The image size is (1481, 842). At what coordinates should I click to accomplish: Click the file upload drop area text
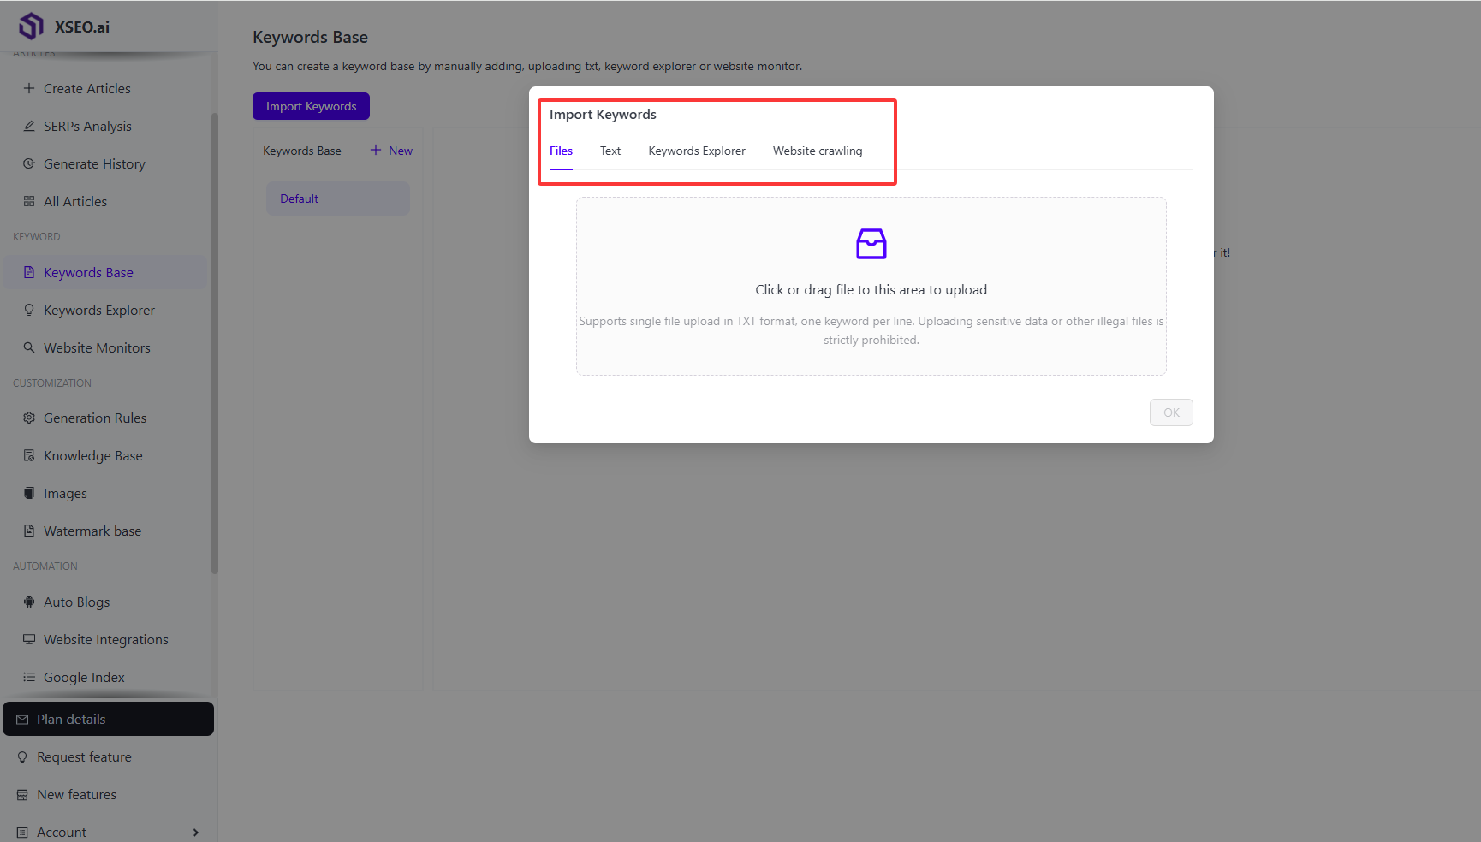click(871, 290)
